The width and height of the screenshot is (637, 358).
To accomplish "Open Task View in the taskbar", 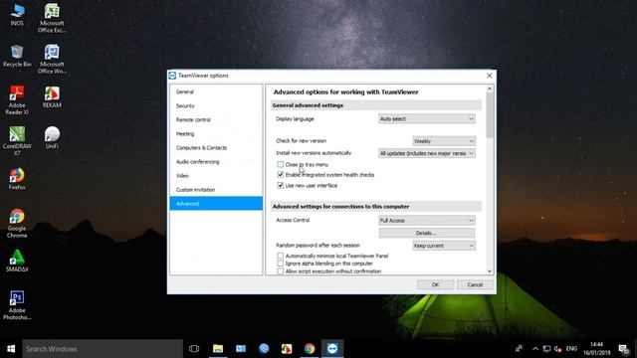I will (x=194, y=349).
